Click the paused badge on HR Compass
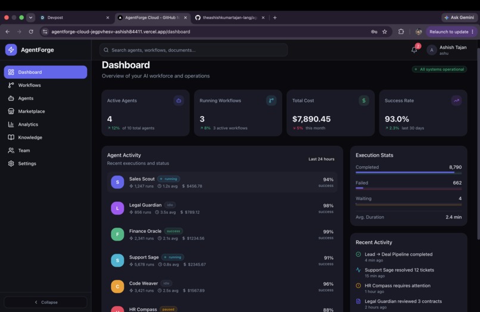Viewport: 480px width, 312px height. pyautogui.click(x=169, y=309)
